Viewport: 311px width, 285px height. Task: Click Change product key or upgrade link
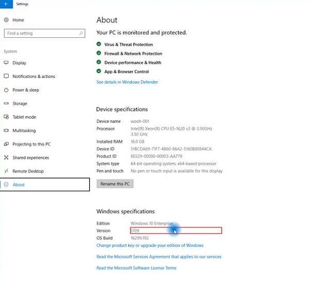click(x=150, y=246)
